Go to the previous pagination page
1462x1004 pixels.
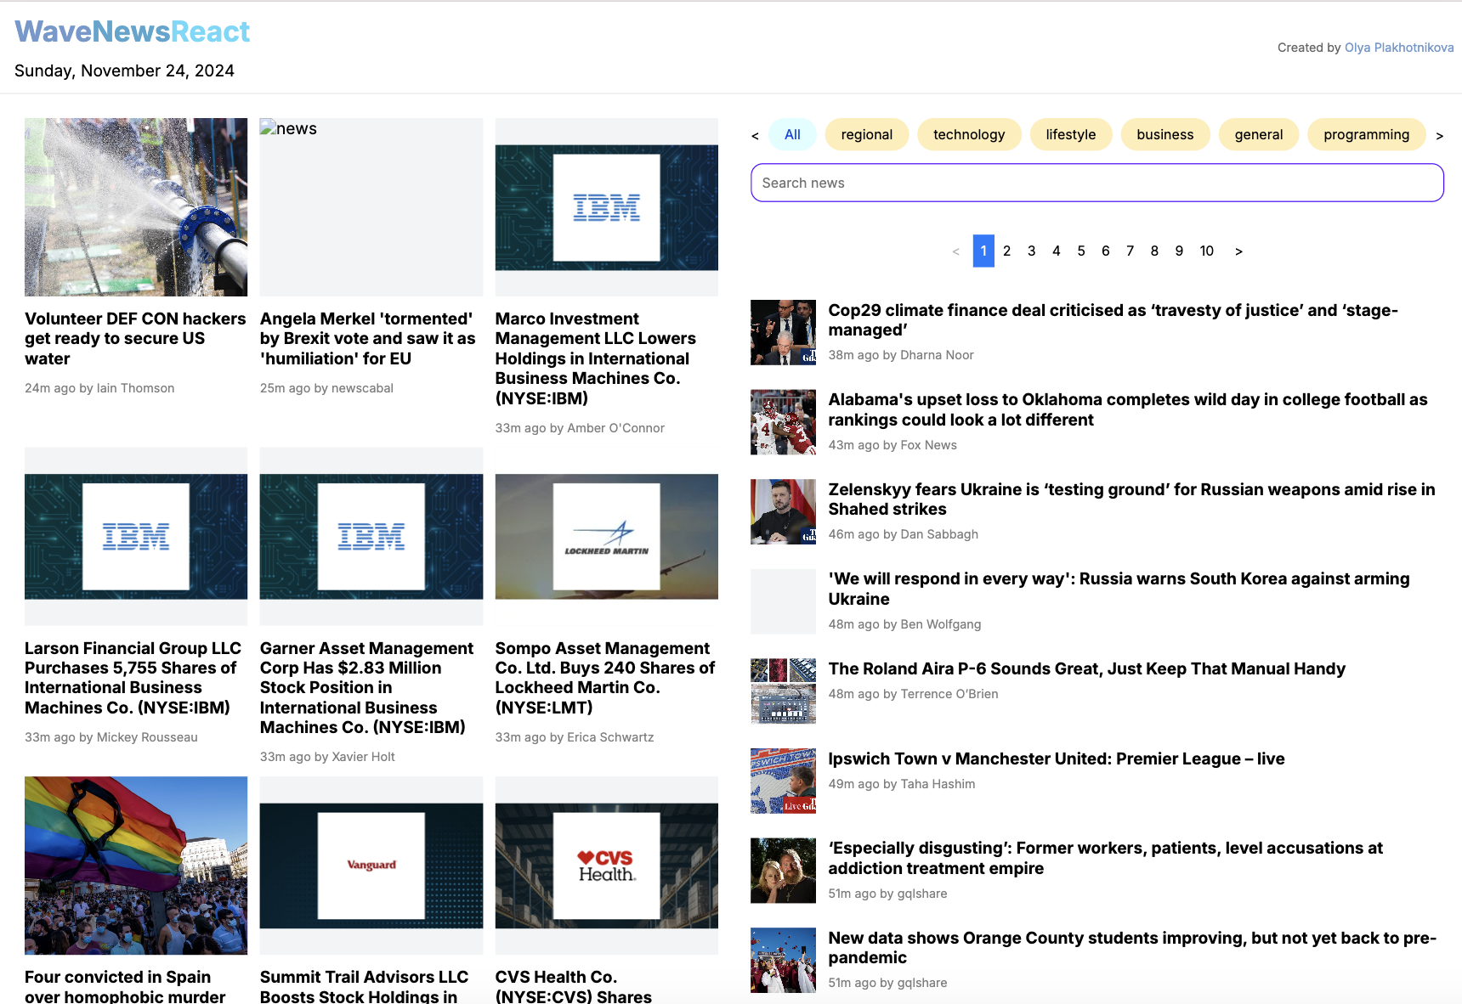[x=955, y=251]
